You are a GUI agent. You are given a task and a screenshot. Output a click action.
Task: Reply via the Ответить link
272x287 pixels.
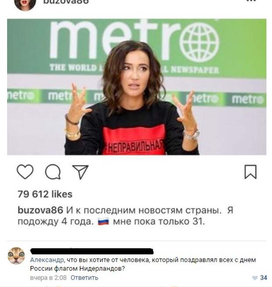[x=85, y=278]
